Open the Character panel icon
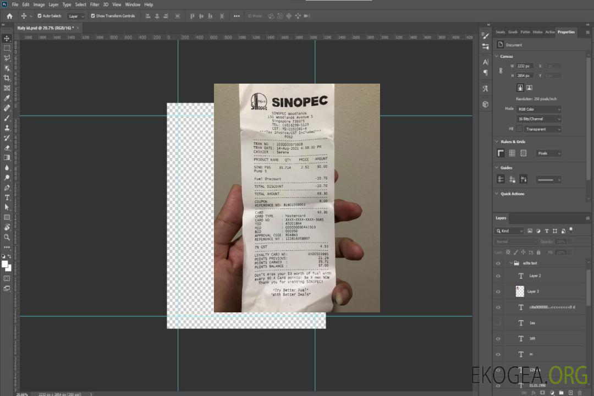Screen dimensions: 594x396 coord(486,62)
